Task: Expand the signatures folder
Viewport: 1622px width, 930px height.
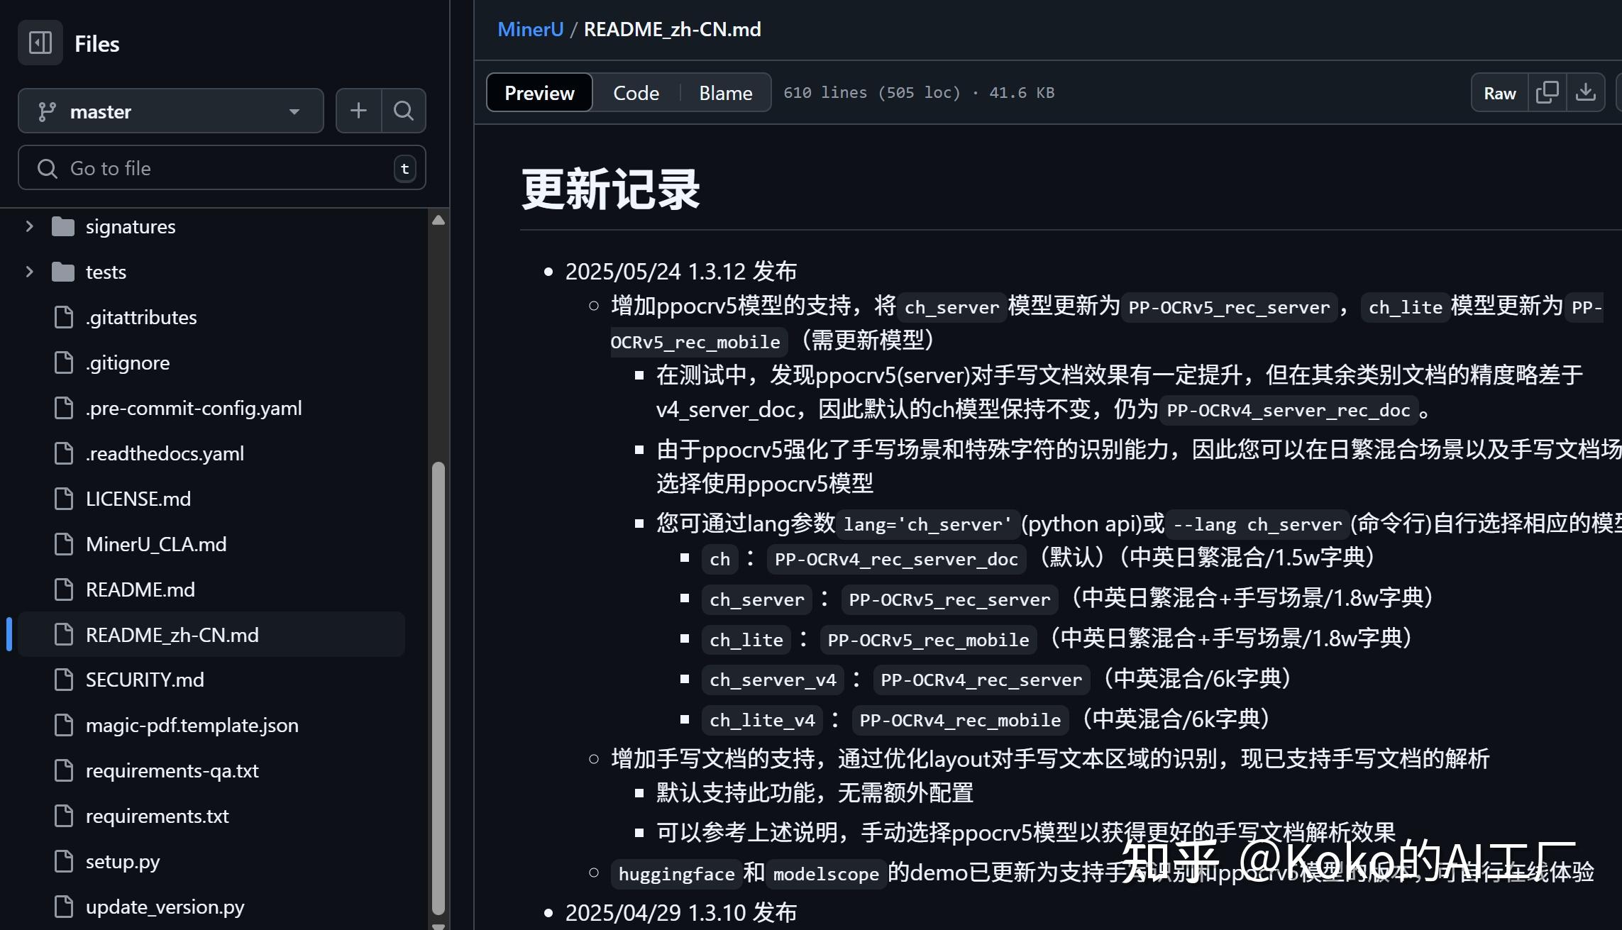Action: [x=28, y=226]
